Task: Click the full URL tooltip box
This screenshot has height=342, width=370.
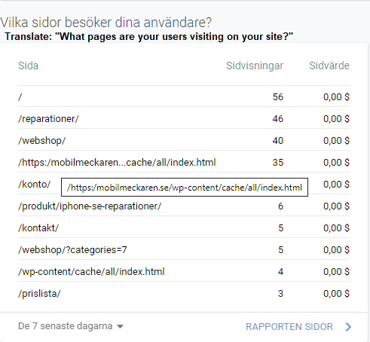Action: (185, 188)
